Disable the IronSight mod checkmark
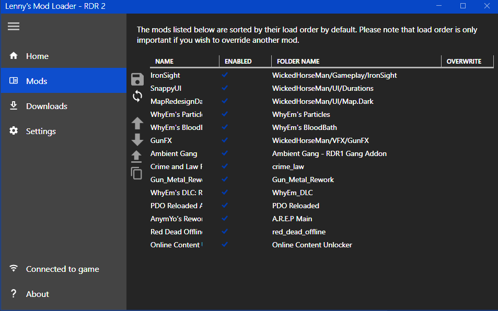This screenshot has width=498, height=311. 225,75
